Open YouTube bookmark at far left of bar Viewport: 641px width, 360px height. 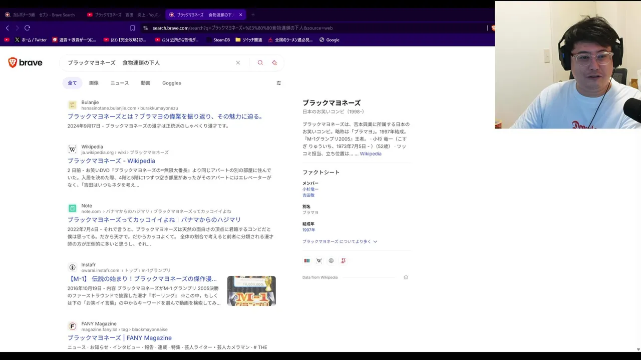click(7, 39)
